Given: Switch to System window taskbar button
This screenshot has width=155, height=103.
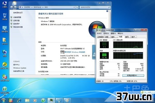Looking at the screenshot, I should 59,100.
